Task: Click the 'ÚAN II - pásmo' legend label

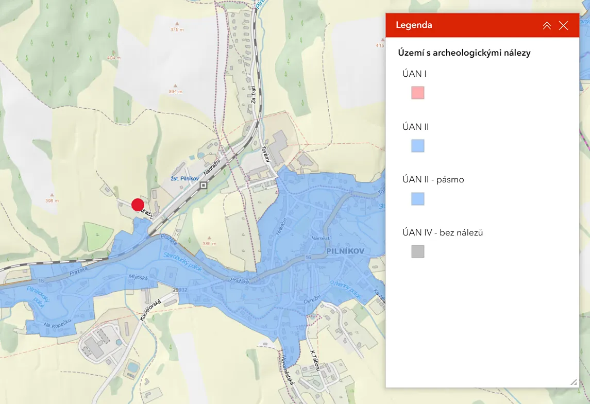Action: pos(433,179)
